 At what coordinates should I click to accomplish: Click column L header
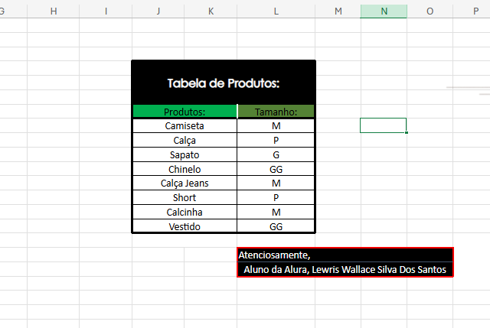coord(276,11)
